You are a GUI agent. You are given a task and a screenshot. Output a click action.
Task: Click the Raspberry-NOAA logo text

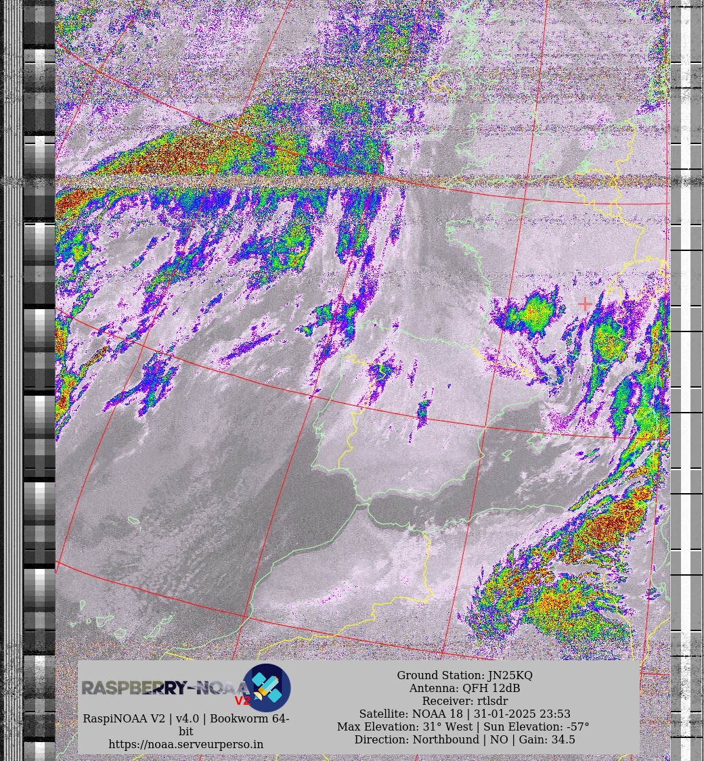162,688
